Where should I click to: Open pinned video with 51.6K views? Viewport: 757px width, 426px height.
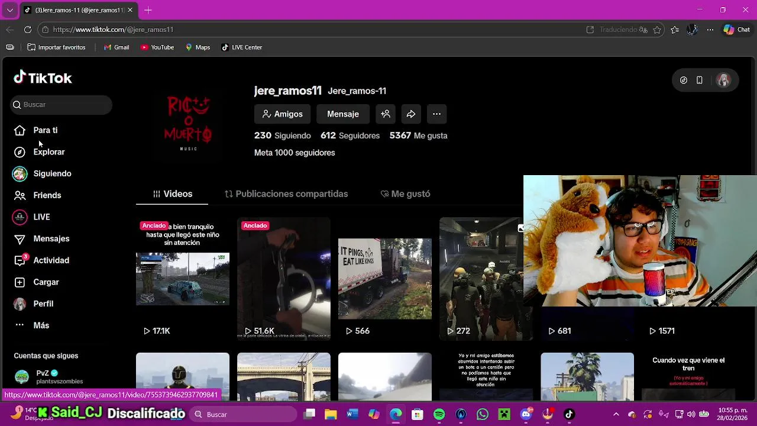[x=284, y=279]
